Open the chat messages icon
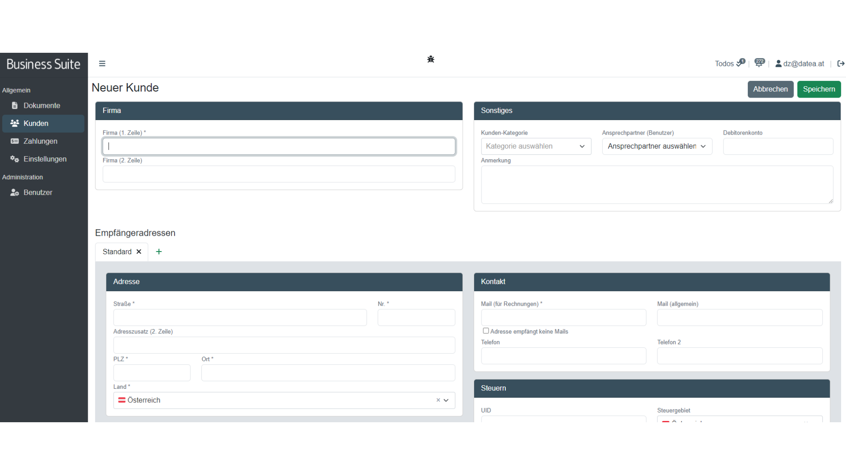Viewport: 846px width, 475px height. [759, 63]
